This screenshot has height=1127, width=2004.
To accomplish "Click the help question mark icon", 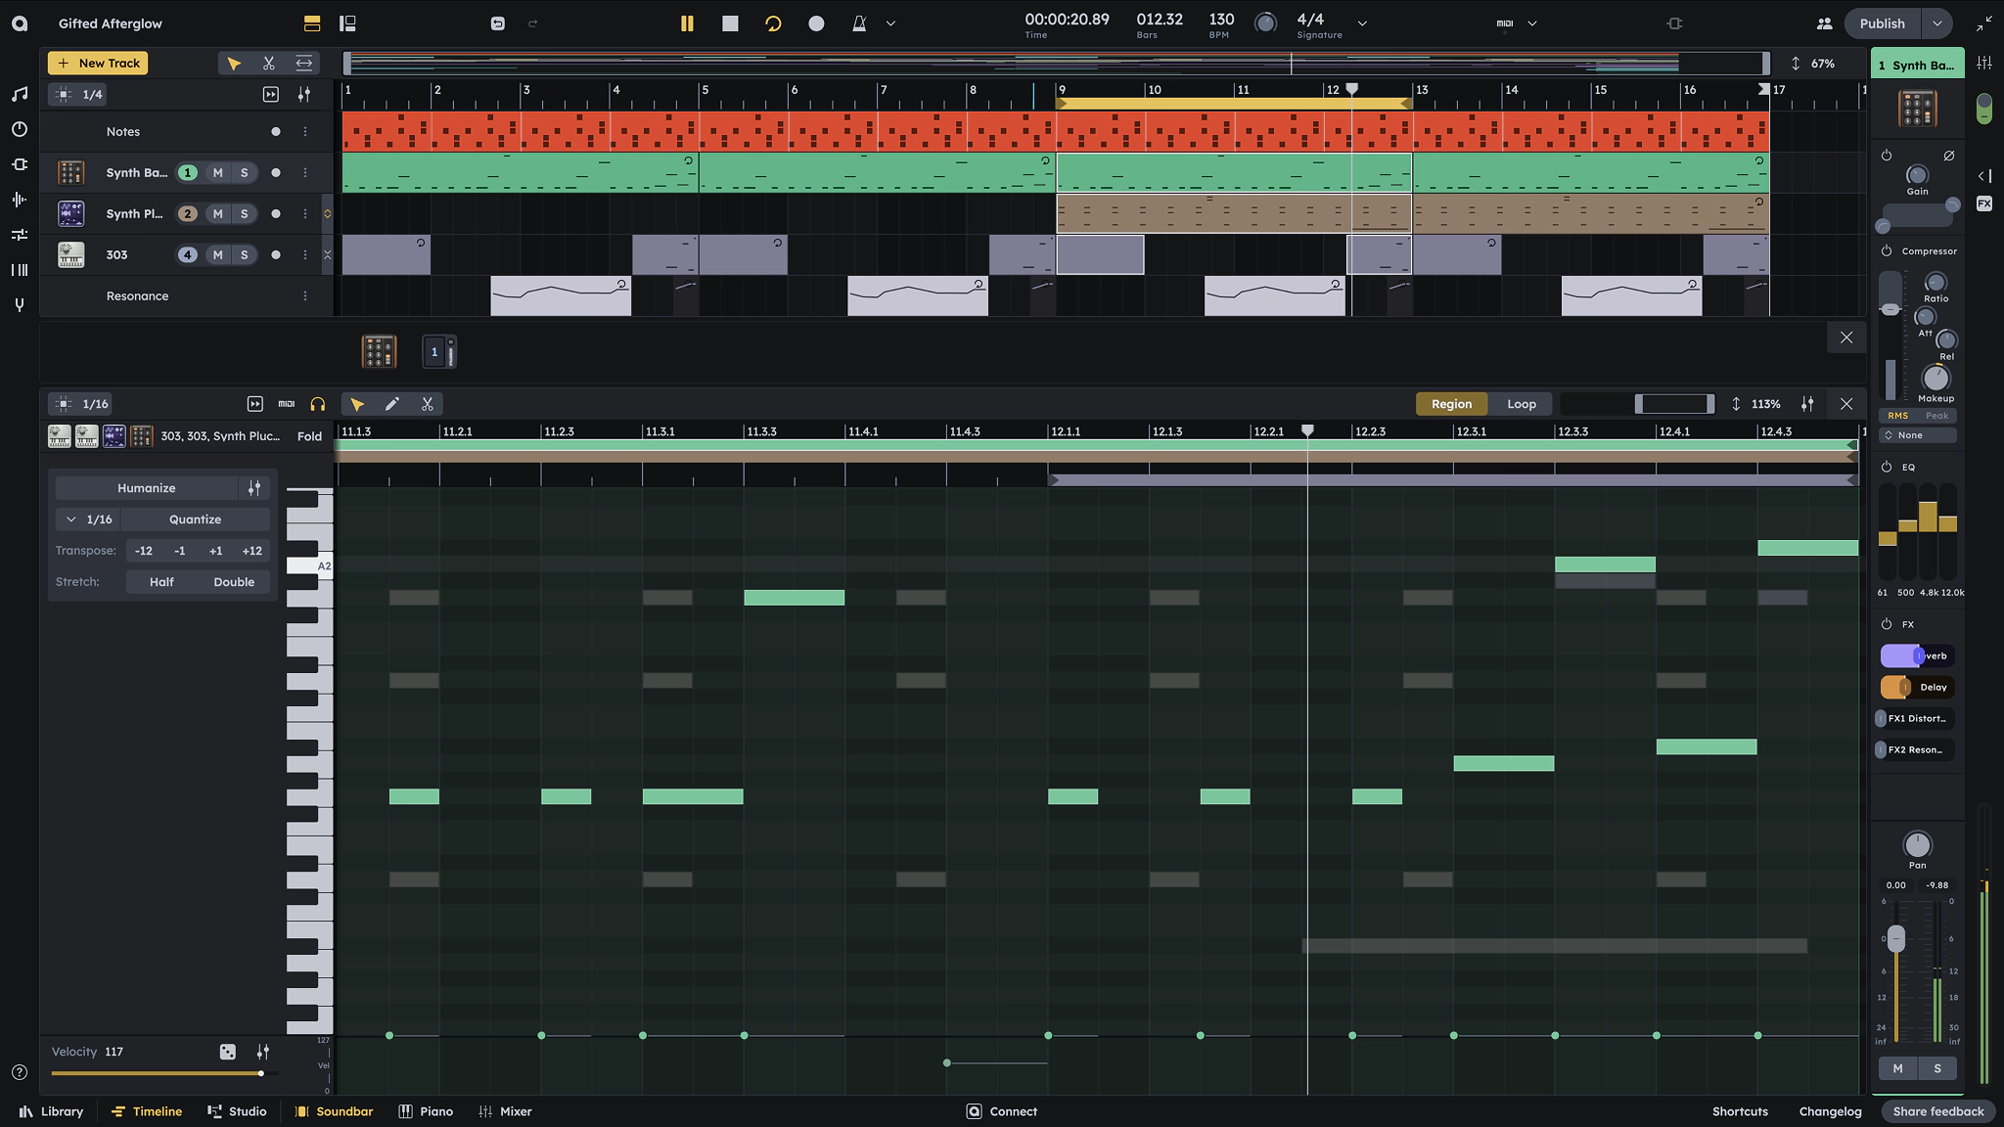I will (x=20, y=1072).
